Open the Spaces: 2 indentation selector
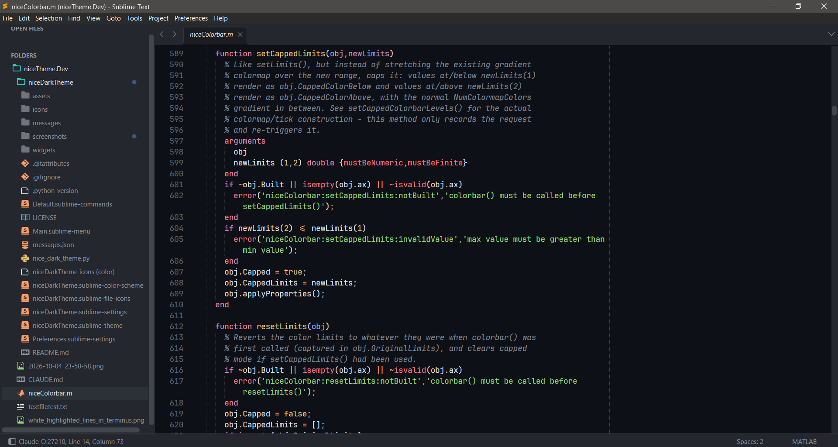Viewport: 838px width, 447px height. 750,441
